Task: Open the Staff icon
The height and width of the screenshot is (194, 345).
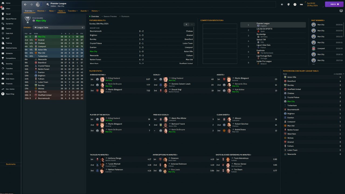Action: [x=3, y=38]
